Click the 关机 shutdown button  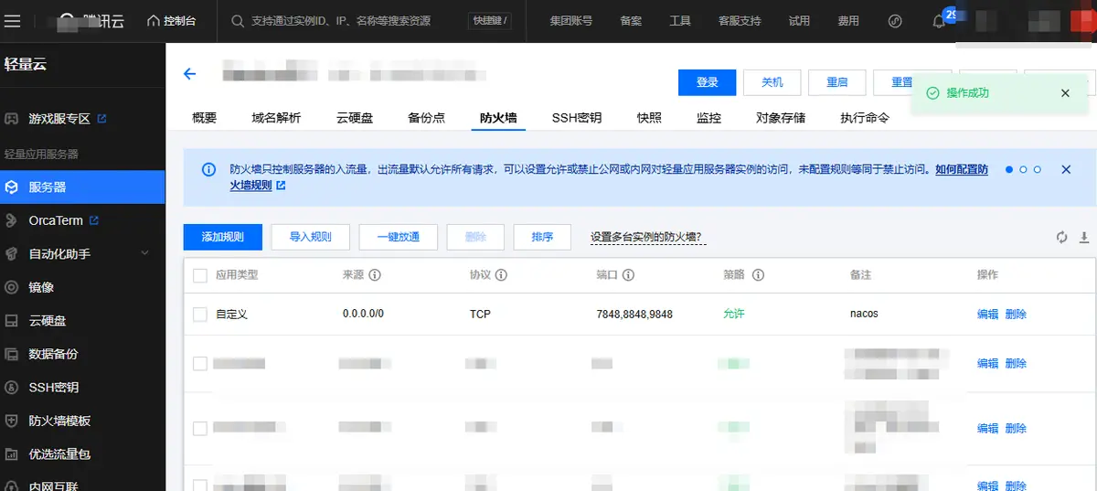tap(772, 82)
